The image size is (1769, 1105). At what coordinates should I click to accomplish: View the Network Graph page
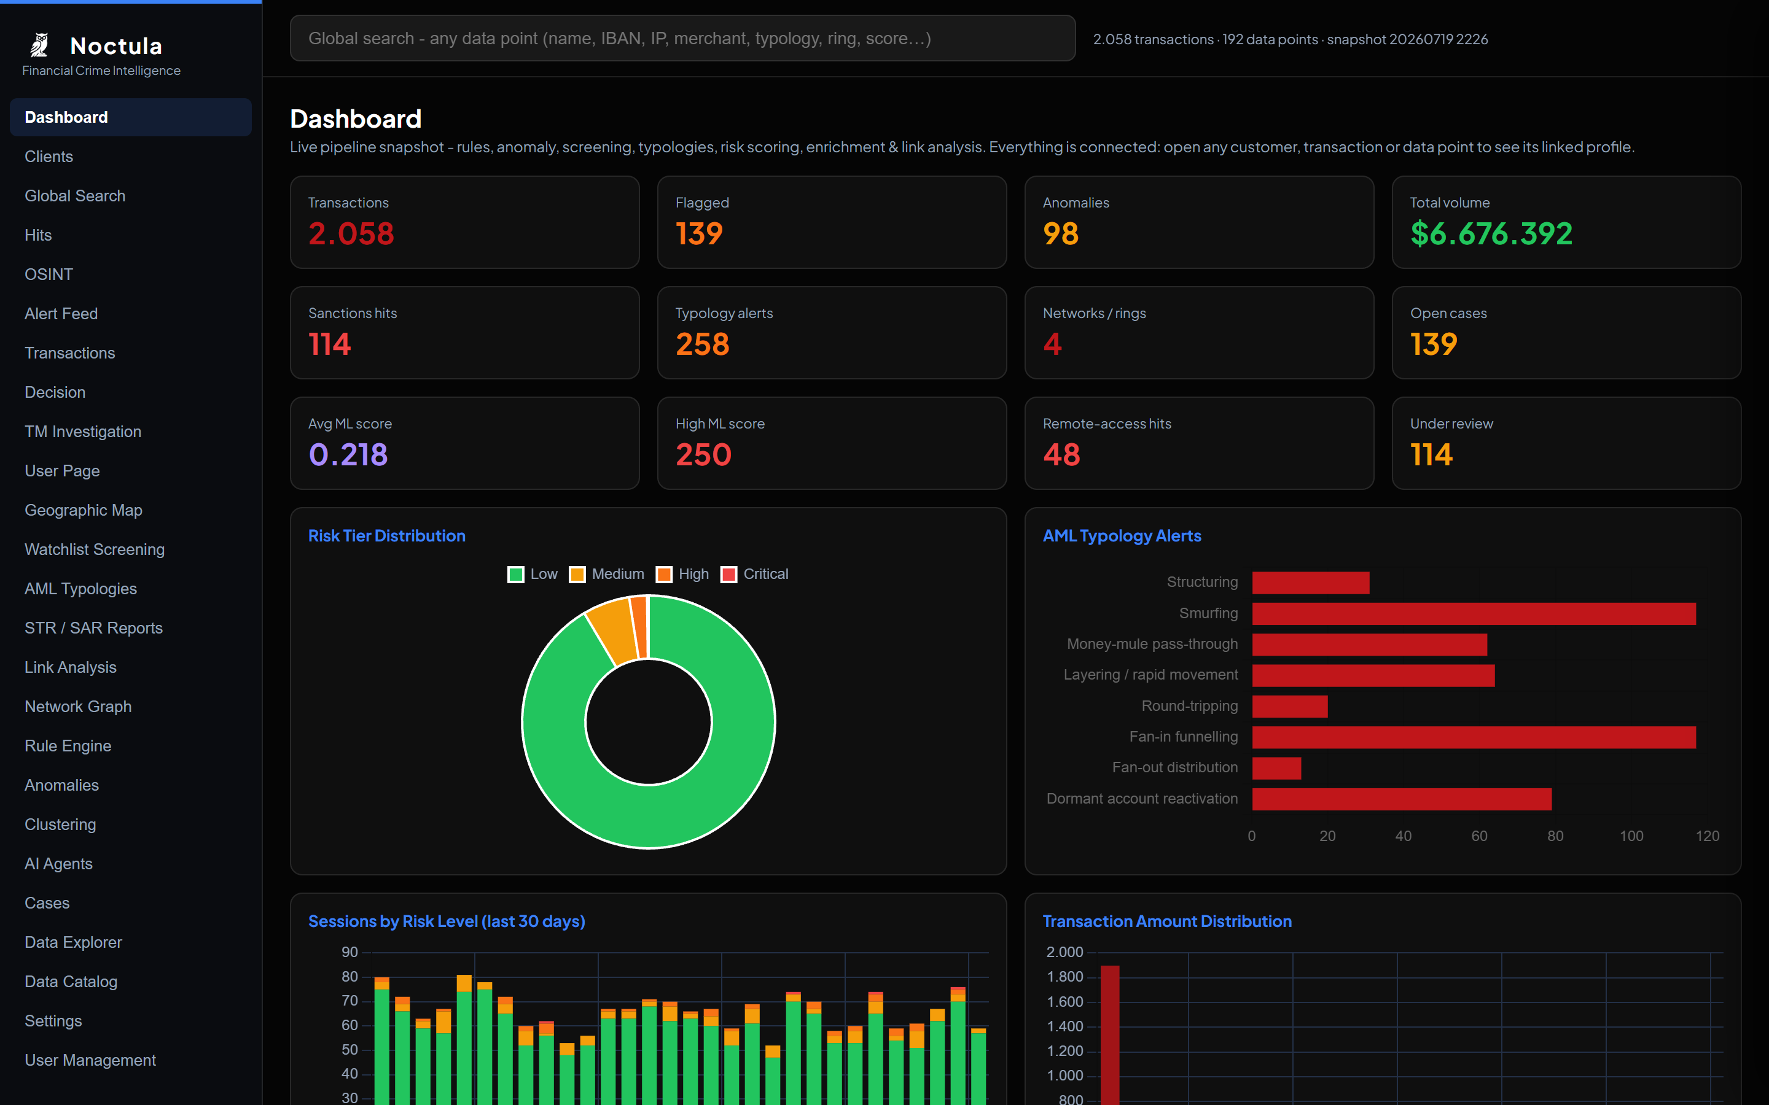click(x=131, y=707)
